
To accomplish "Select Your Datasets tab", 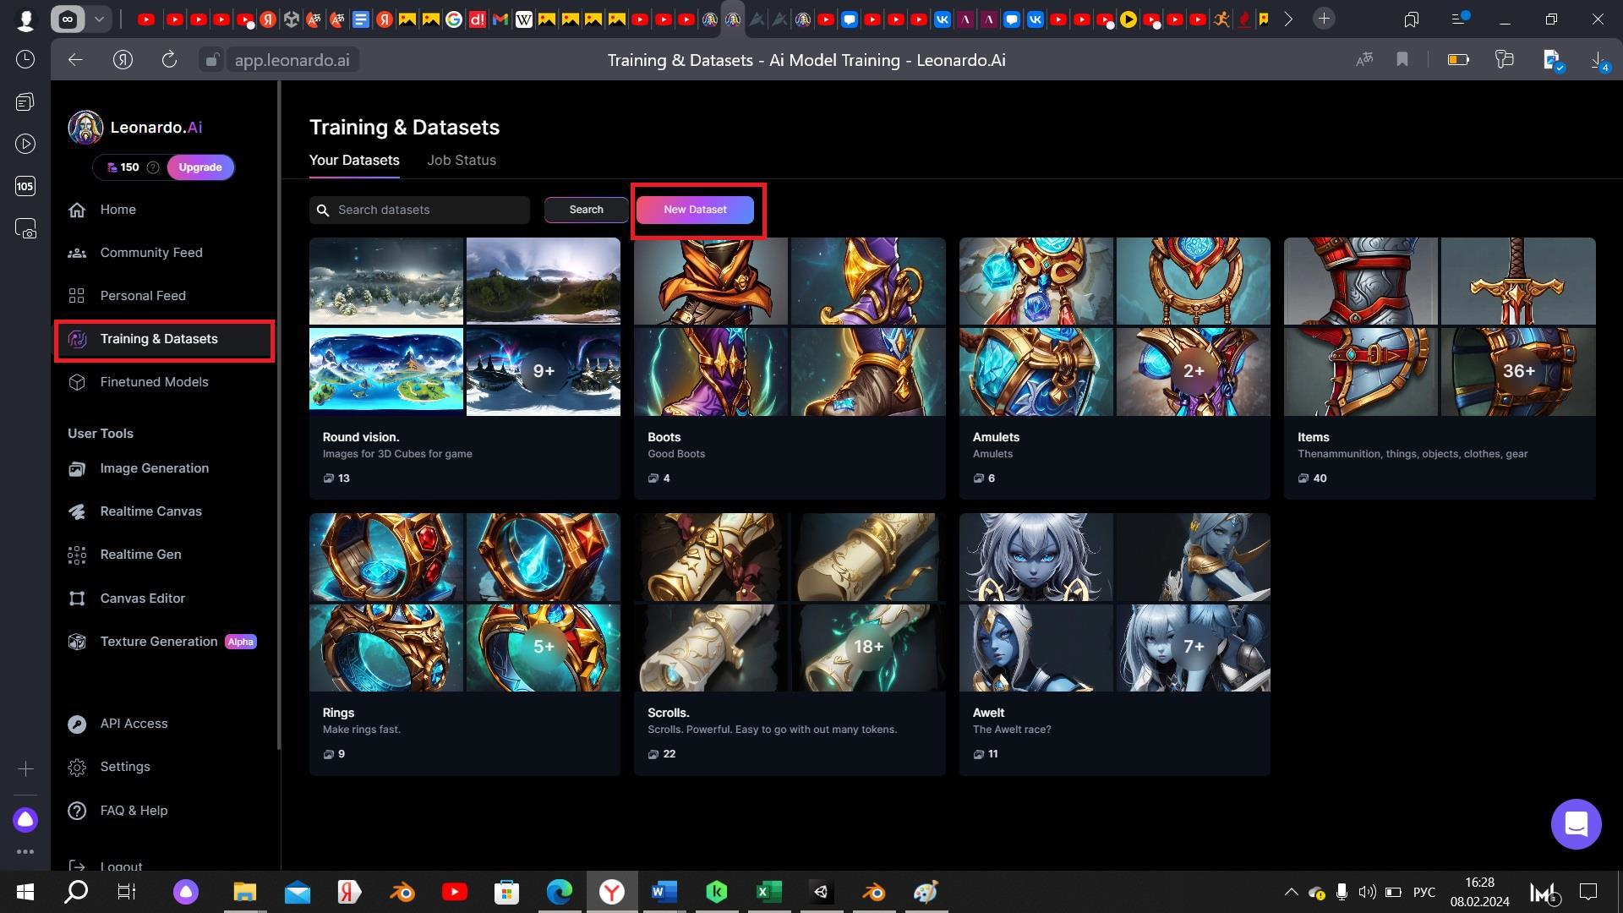I will pos(354,161).
